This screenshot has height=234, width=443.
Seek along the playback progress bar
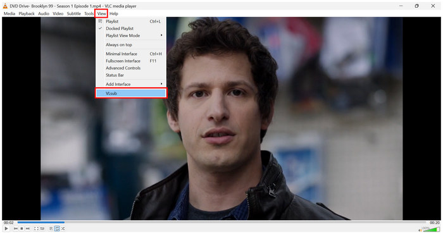pyautogui.click(x=221, y=223)
